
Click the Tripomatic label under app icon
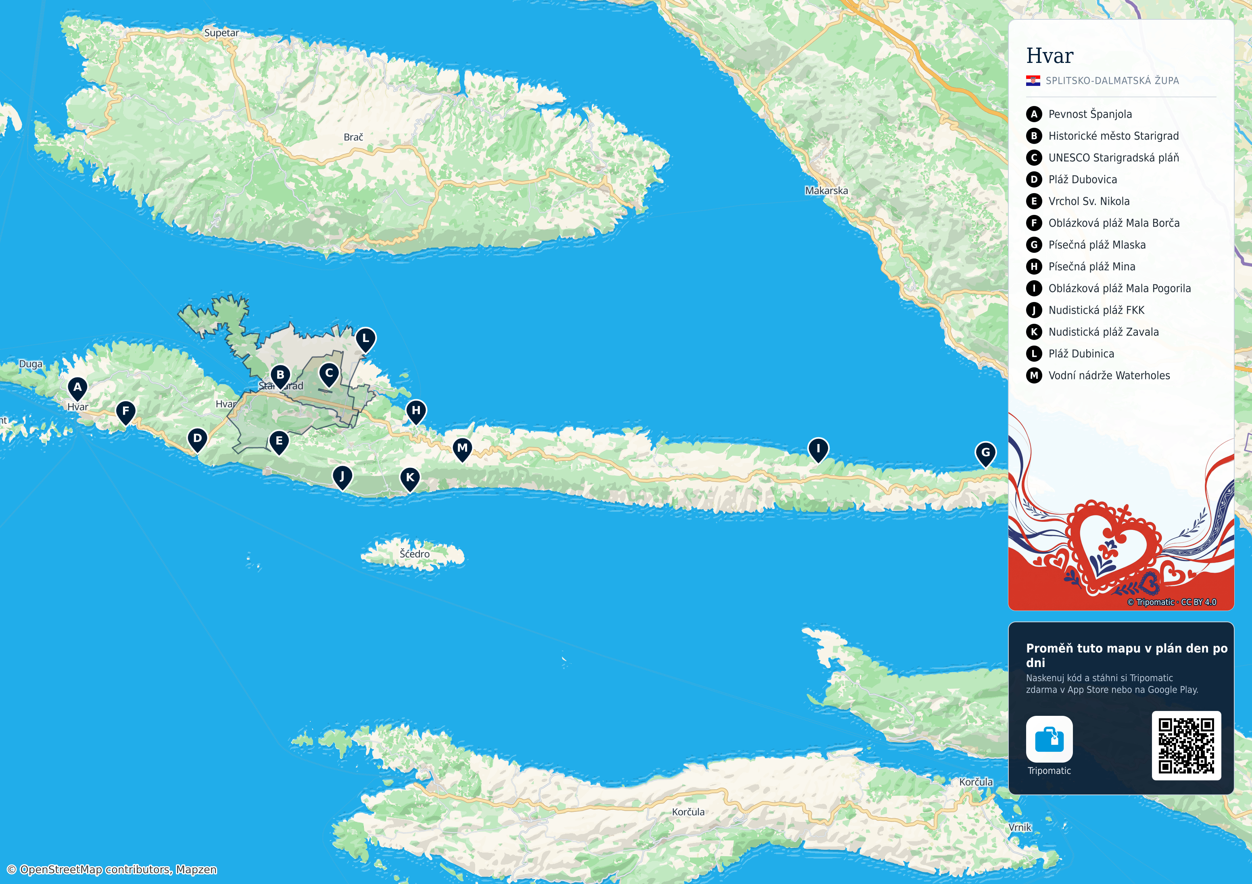(1049, 771)
